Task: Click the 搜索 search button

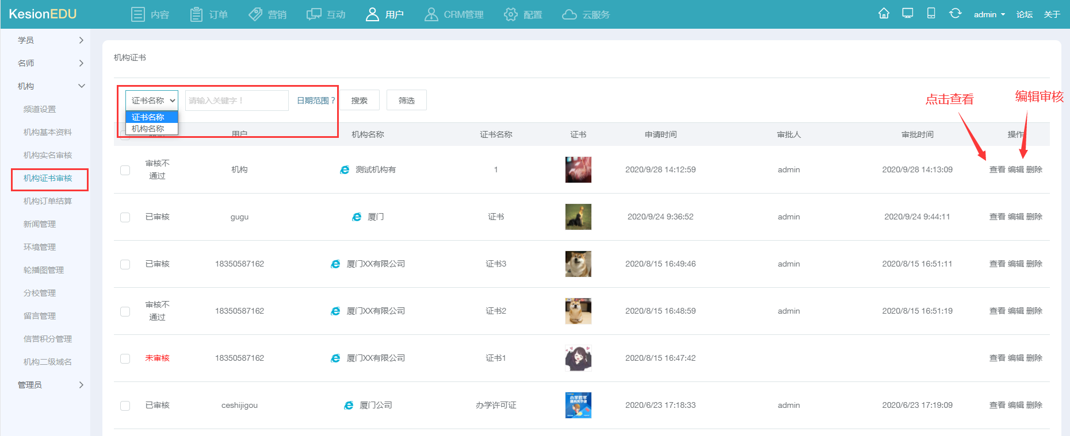Action: point(360,101)
